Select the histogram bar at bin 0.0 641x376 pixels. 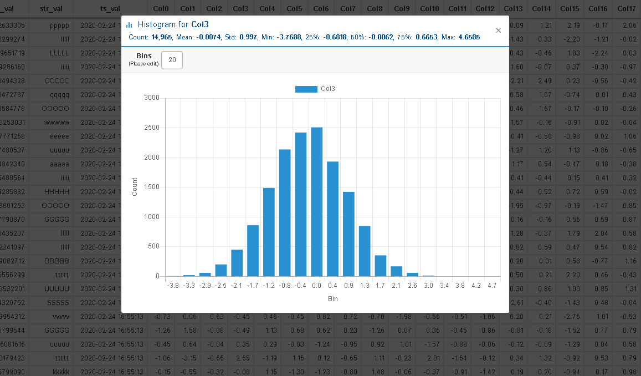click(x=317, y=202)
